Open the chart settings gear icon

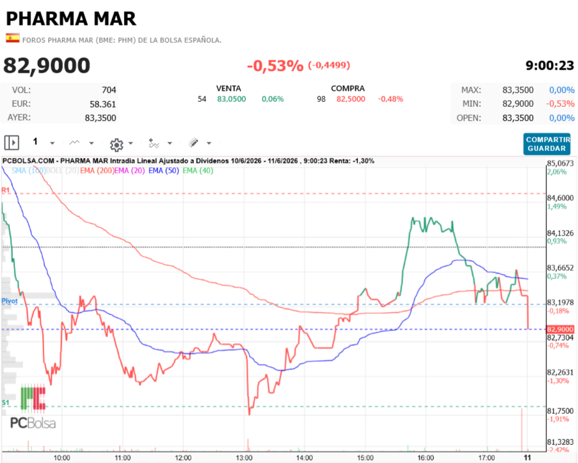coord(116,145)
